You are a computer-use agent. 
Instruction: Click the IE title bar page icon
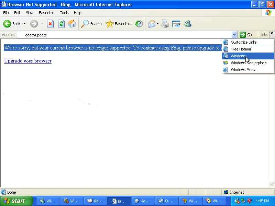[x=3, y=4]
